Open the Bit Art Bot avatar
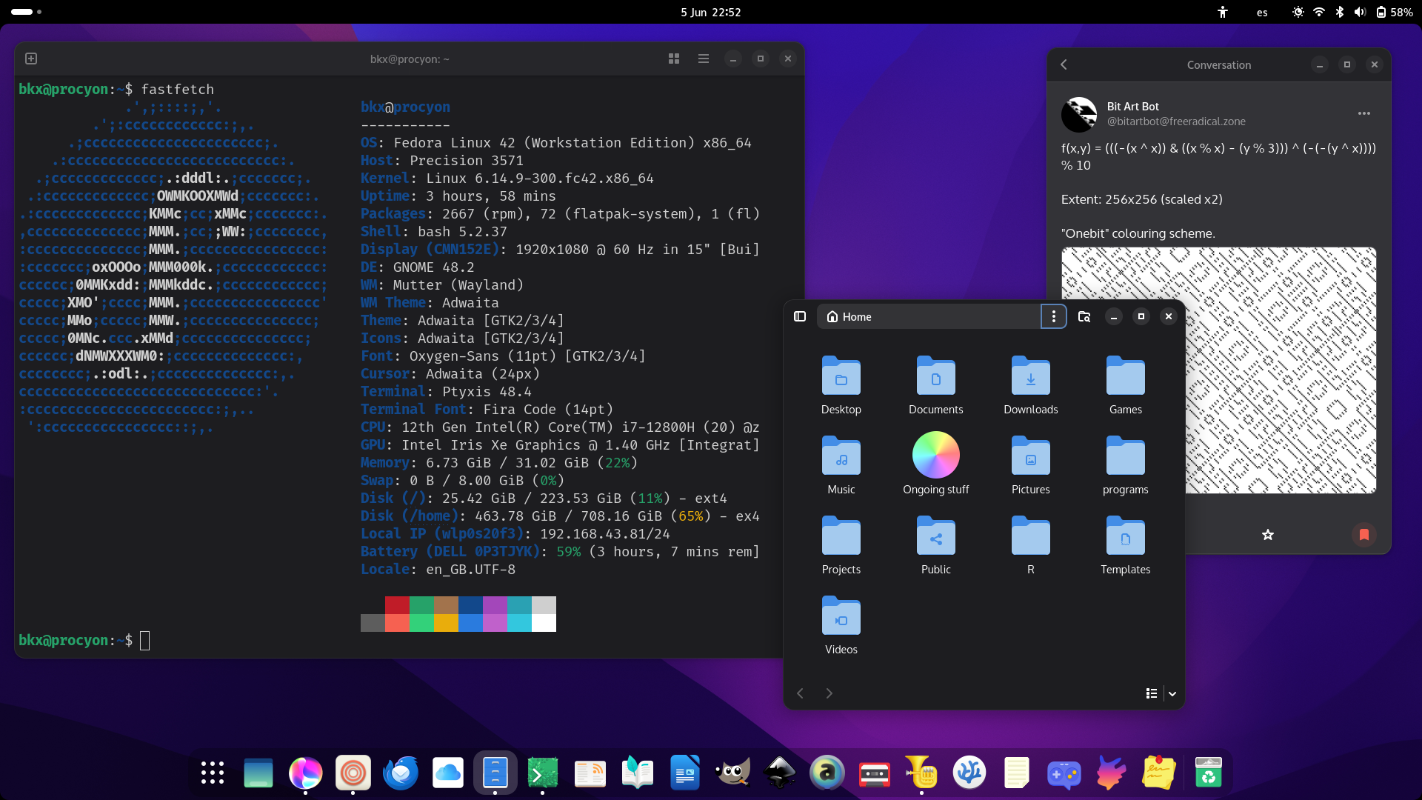Screen dimensions: 1422x800 tap(1079, 114)
